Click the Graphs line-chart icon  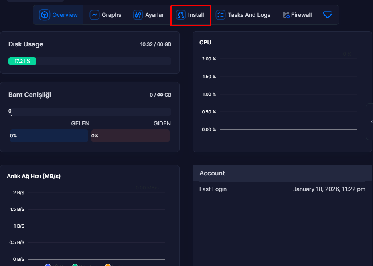point(95,15)
